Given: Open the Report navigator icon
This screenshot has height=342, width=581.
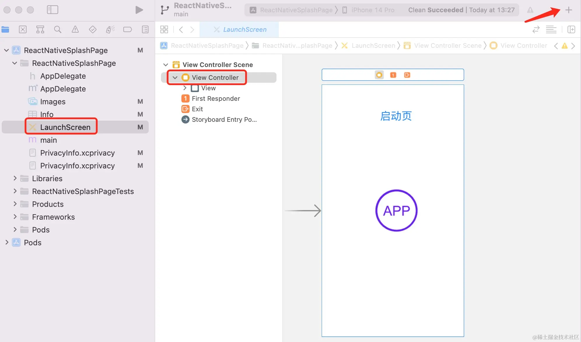Looking at the screenshot, I should click(145, 29).
